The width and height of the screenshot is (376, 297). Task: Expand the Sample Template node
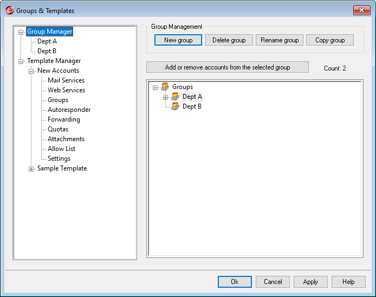pos(31,169)
